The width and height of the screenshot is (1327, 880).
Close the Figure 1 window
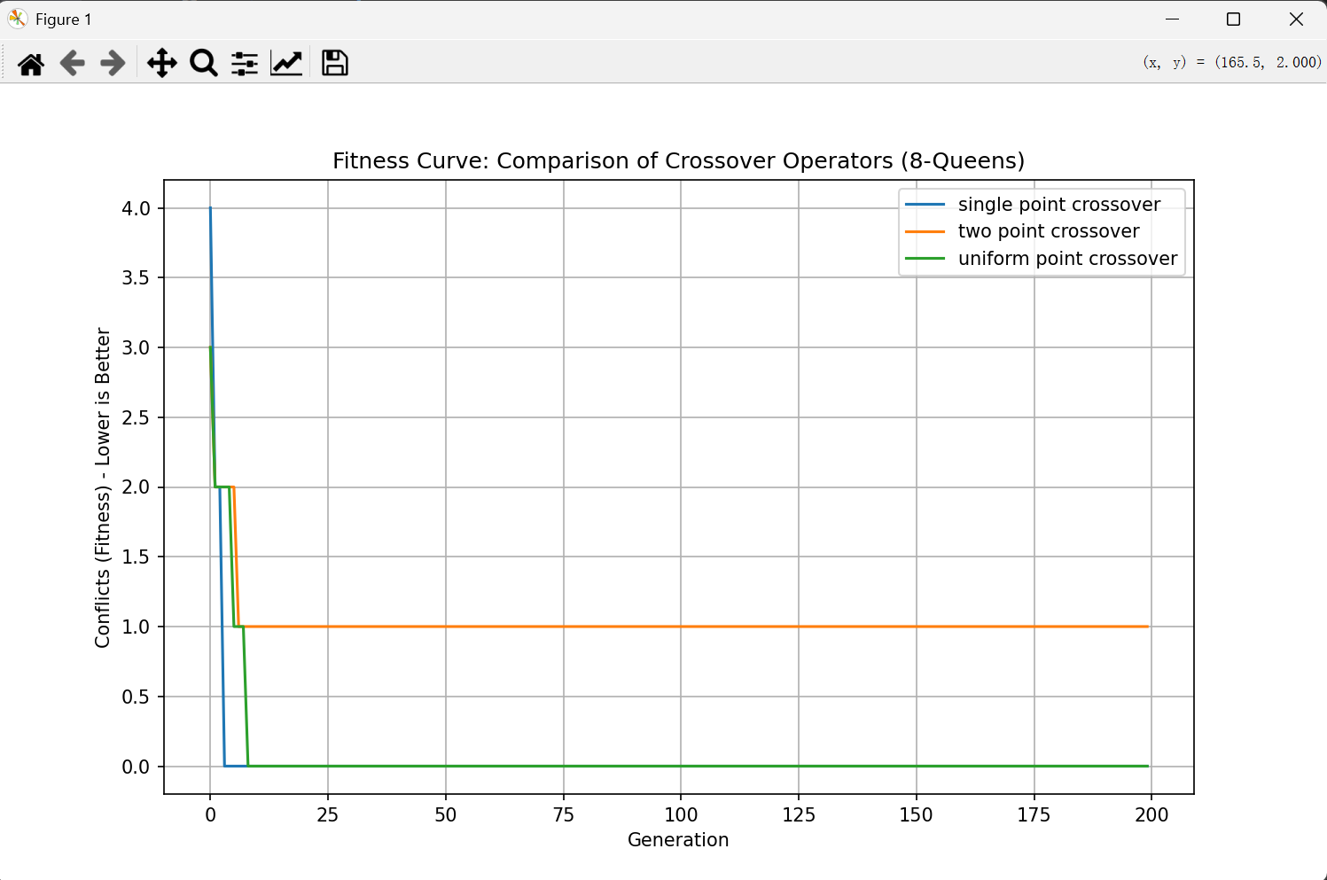(x=1296, y=19)
